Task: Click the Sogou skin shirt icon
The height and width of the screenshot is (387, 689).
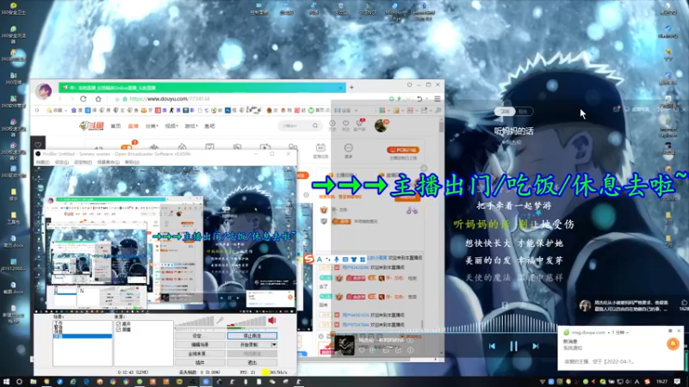Action: (354, 260)
